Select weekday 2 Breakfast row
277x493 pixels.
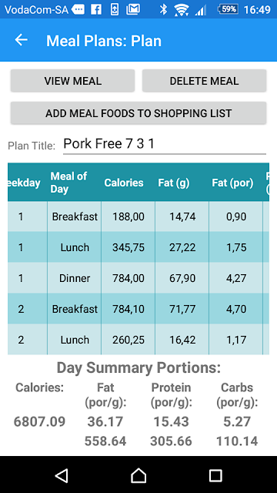click(x=138, y=309)
